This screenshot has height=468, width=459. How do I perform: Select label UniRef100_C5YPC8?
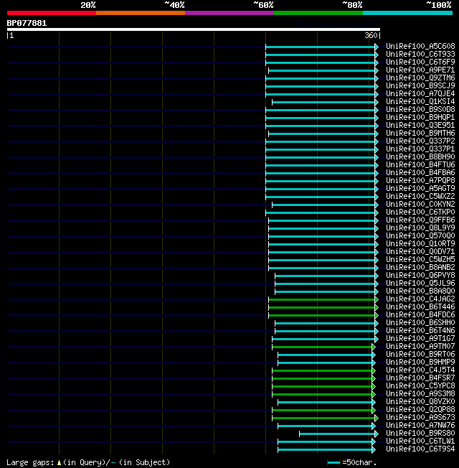(420, 386)
